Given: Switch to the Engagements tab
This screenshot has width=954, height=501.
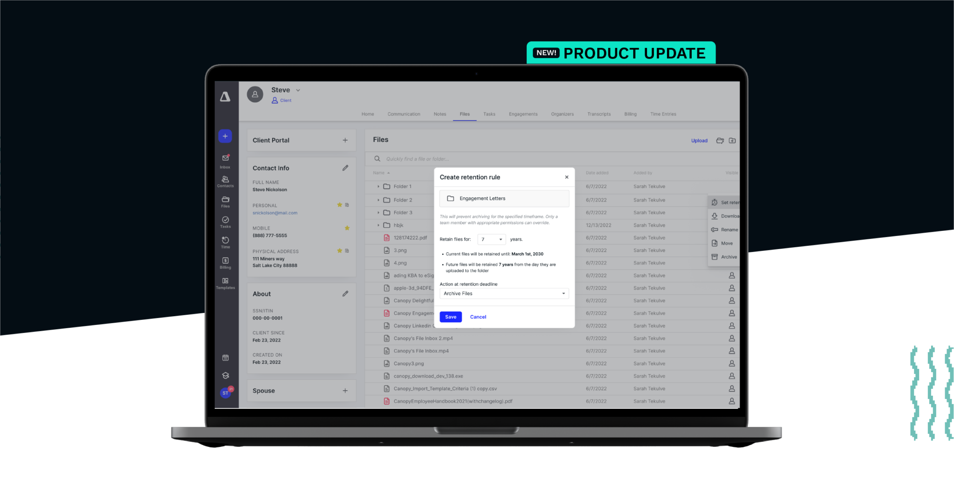Looking at the screenshot, I should 523,114.
